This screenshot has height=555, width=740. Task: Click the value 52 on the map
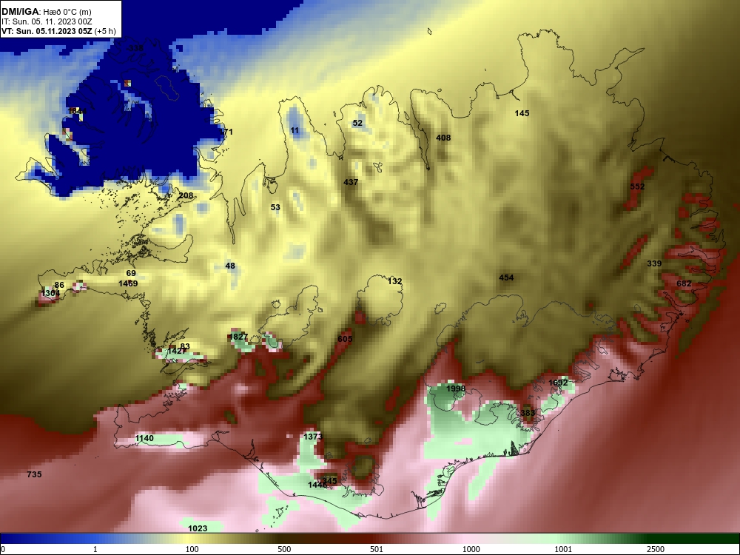[357, 123]
